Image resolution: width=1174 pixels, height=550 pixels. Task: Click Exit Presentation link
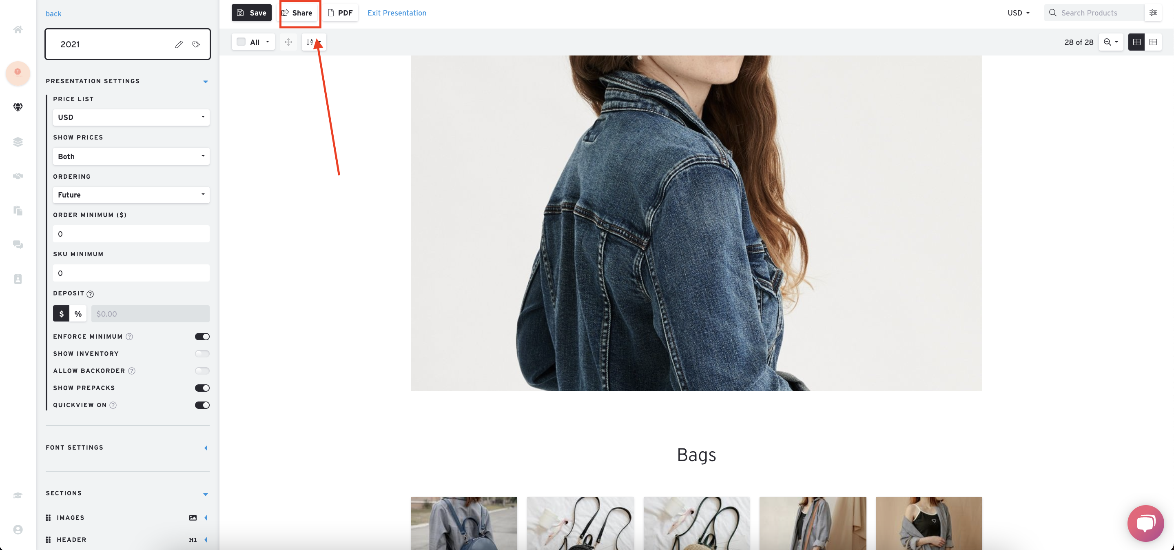[x=397, y=13]
